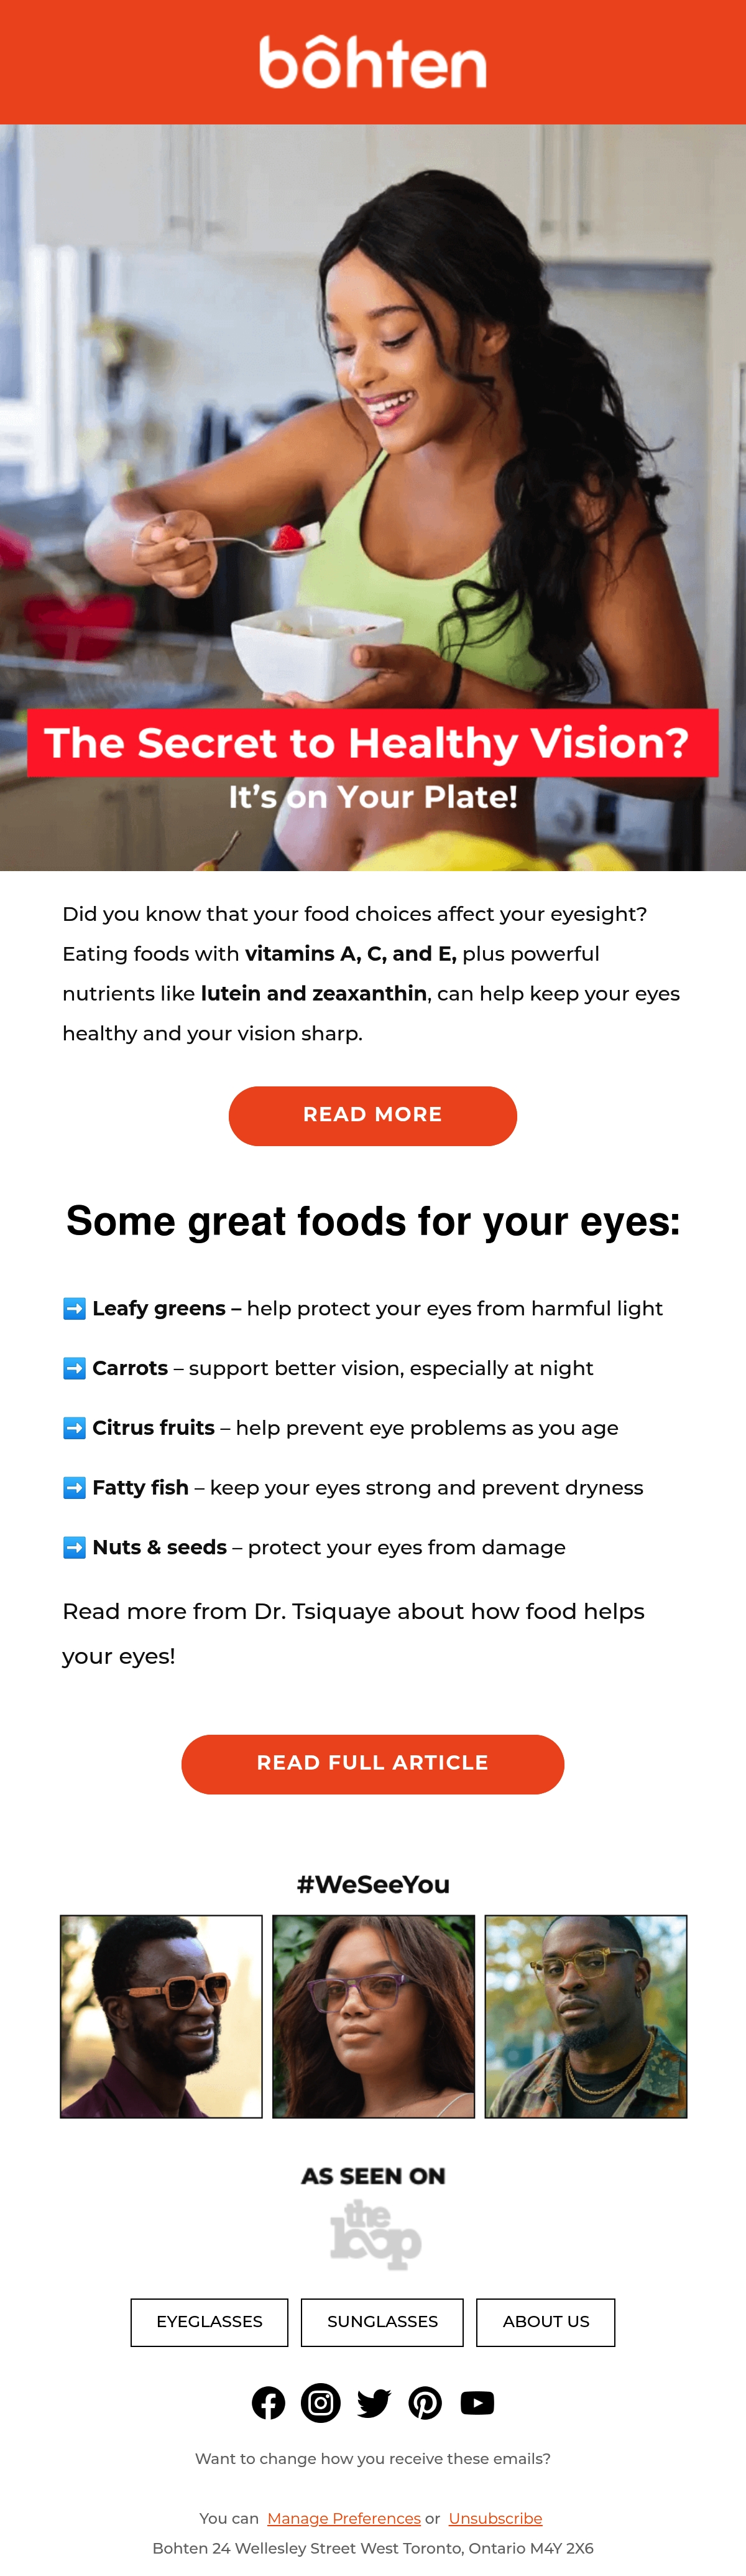Click the arrow emoji beside Leafy greens

point(74,1308)
